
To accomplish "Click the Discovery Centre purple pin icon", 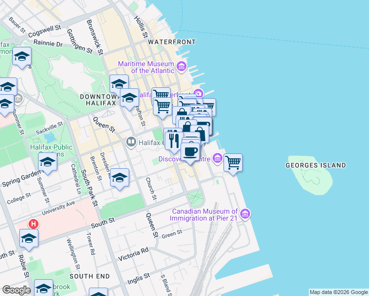I will (218, 158).
